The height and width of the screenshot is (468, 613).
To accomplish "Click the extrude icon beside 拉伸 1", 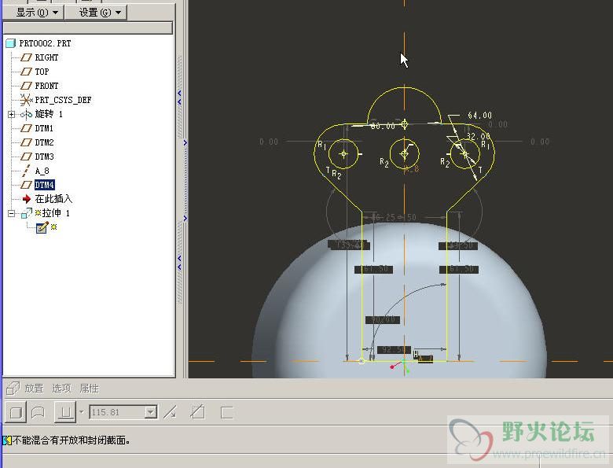I will click(26, 213).
